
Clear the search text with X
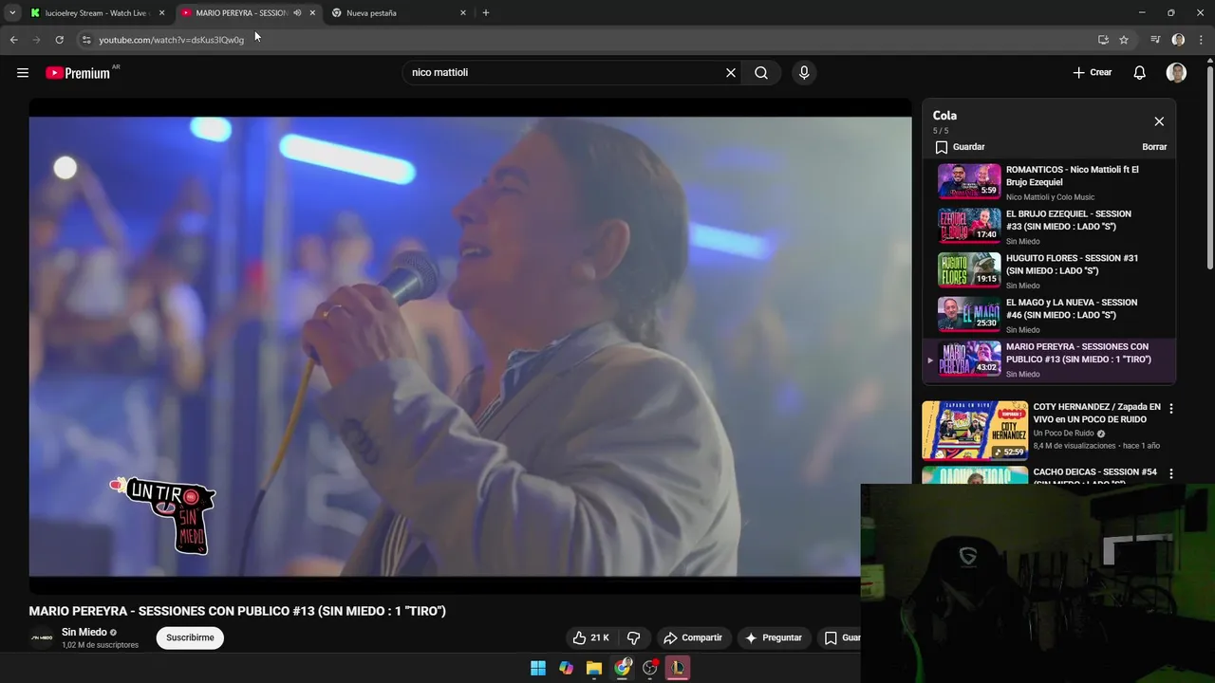pyautogui.click(x=731, y=73)
